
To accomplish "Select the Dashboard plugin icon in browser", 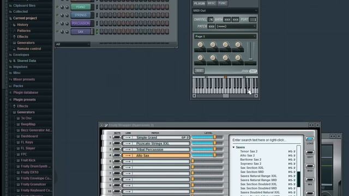I will click(18, 136).
